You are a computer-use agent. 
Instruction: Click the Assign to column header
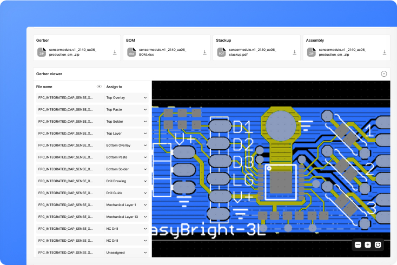(x=114, y=87)
